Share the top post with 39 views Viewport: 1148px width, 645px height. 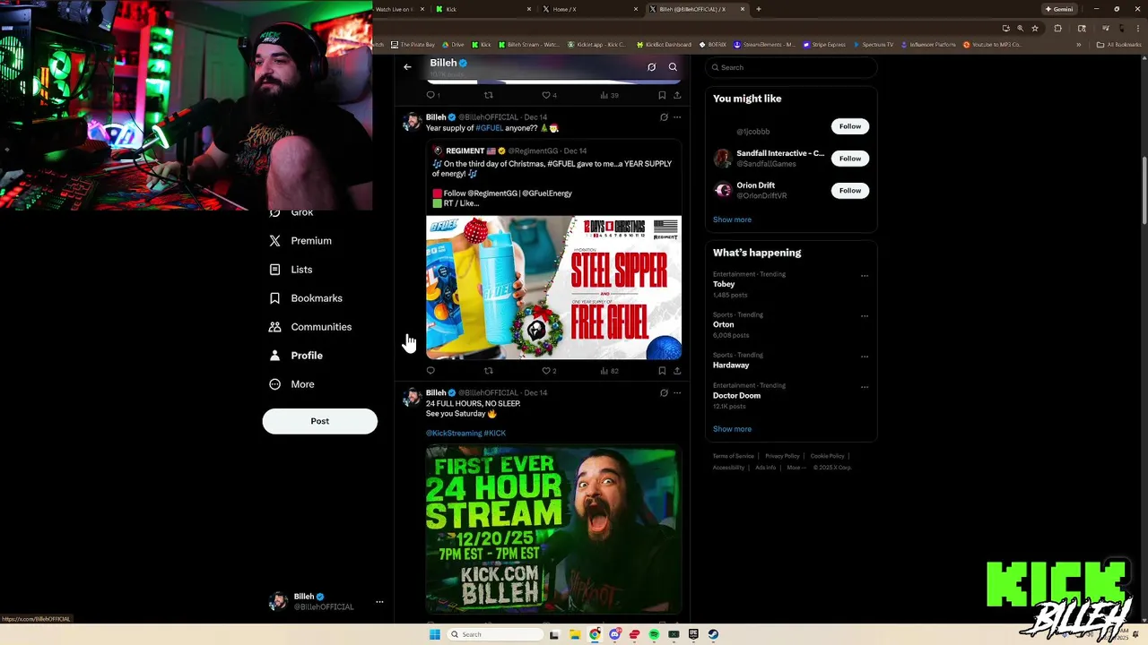tap(677, 95)
